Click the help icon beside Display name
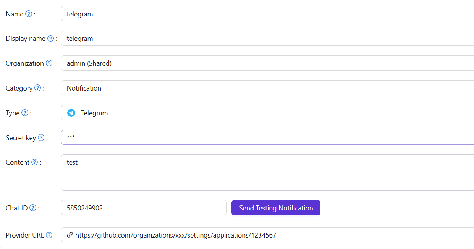Screen dimensions: 474x249 coord(50,38)
